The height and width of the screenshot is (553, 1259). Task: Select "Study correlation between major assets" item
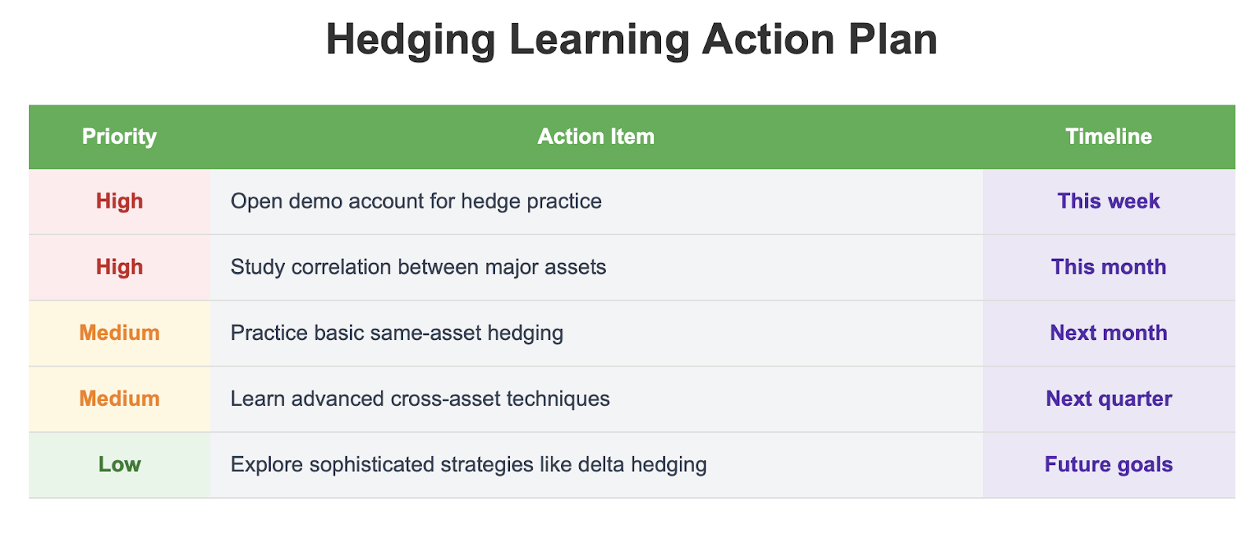pos(419,267)
